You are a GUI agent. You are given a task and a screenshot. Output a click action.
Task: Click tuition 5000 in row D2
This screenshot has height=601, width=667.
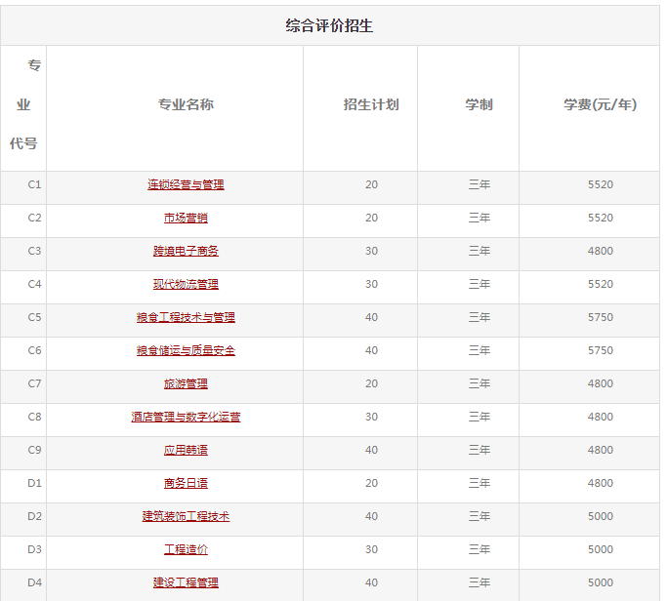click(x=601, y=516)
